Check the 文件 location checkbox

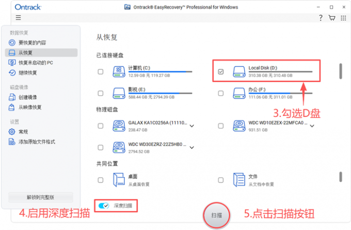221,180
